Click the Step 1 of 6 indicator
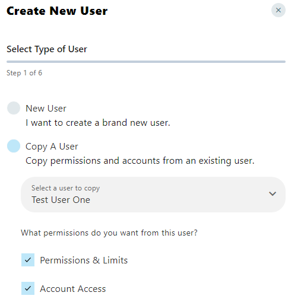 click(24, 73)
